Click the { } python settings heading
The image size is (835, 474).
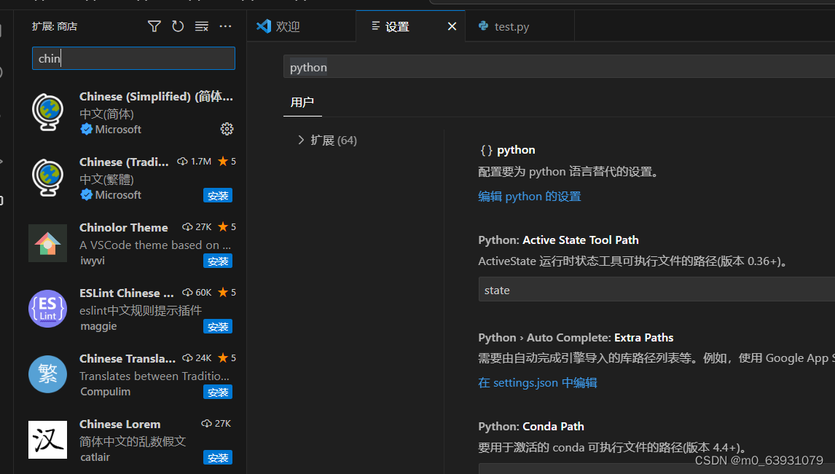pos(508,150)
